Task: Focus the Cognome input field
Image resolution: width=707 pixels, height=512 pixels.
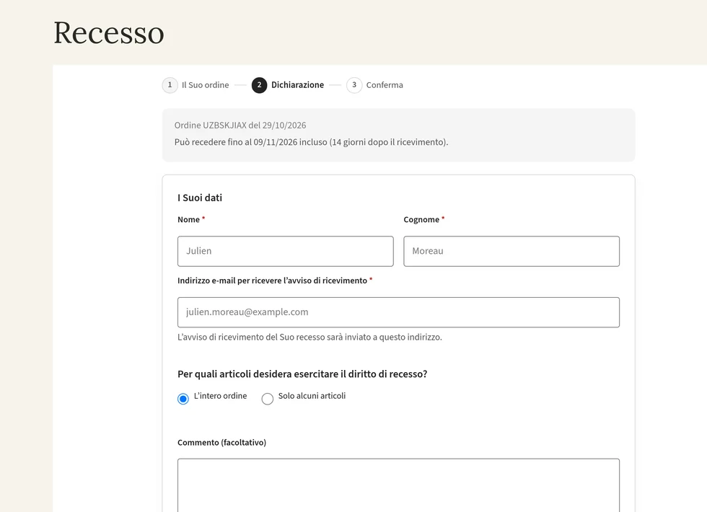Action: click(511, 251)
